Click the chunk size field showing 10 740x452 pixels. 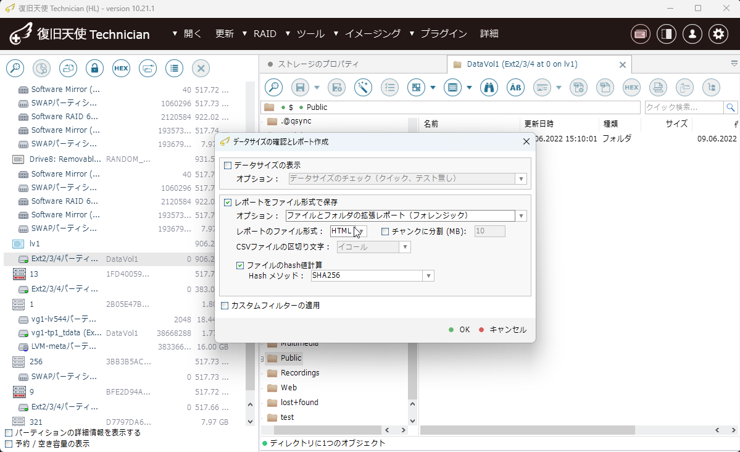pos(489,232)
